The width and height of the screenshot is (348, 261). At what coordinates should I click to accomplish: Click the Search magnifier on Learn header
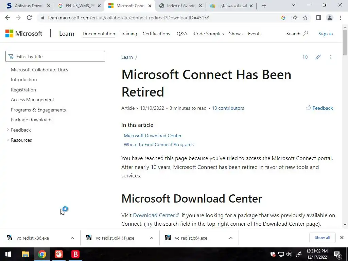click(306, 34)
